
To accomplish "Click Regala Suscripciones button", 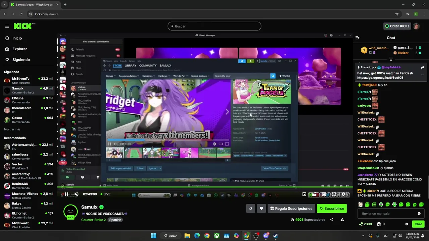I will (x=291, y=209).
